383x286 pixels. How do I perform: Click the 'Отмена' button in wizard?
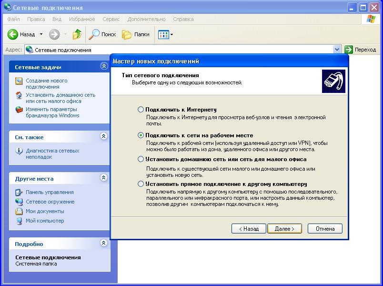click(325, 228)
